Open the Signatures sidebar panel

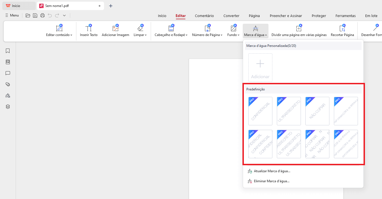pyautogui.click(x=8, y=95)
